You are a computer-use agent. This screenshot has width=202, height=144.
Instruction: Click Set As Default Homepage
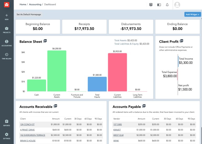28,14
